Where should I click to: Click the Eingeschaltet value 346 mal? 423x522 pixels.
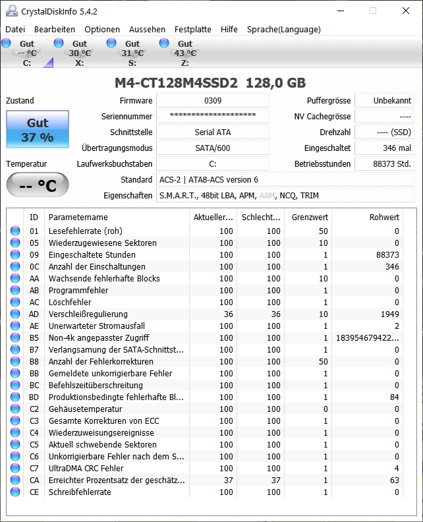384,148
